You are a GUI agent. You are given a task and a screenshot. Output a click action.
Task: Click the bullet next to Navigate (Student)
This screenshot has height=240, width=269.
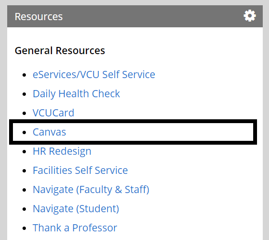tap(24, 209)
